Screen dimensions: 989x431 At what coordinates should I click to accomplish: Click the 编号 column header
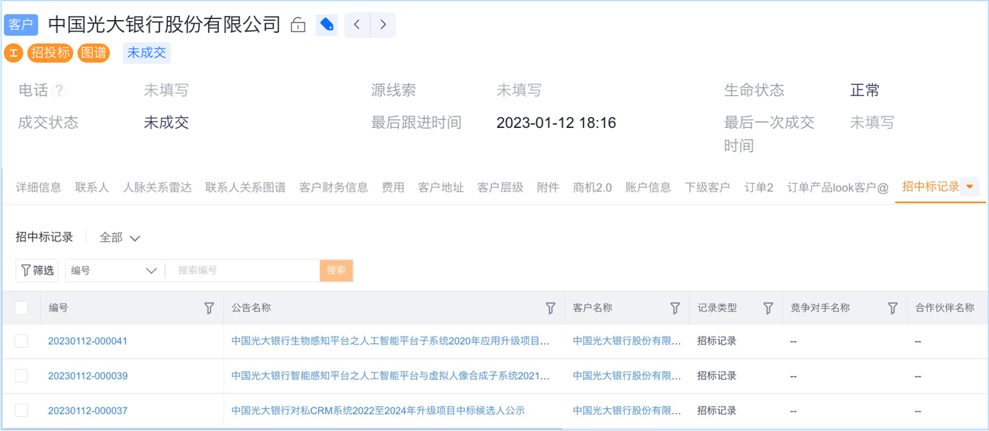pyautogui.click(x=59, y=308)
